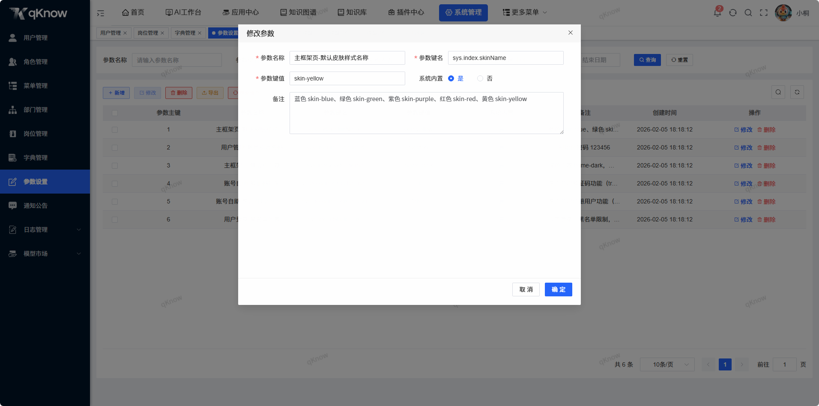Image resolution: width=819 pixels, height=406 pixels.
Task: Click the table refresh circle icon
Action: (797, 92)
